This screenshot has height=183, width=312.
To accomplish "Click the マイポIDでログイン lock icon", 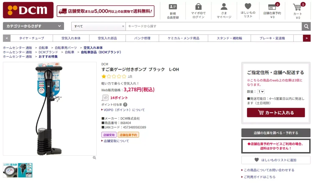I will click(x=198, y=7).
